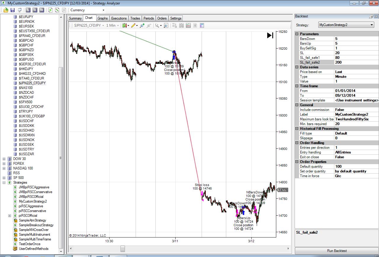Click the chart horizontal scrollbar thumb
Screen dimensions: 379x257
coord(123,249)
